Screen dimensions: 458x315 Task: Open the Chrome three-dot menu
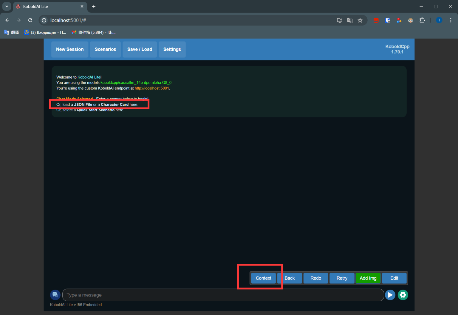[x=451, y=20]
